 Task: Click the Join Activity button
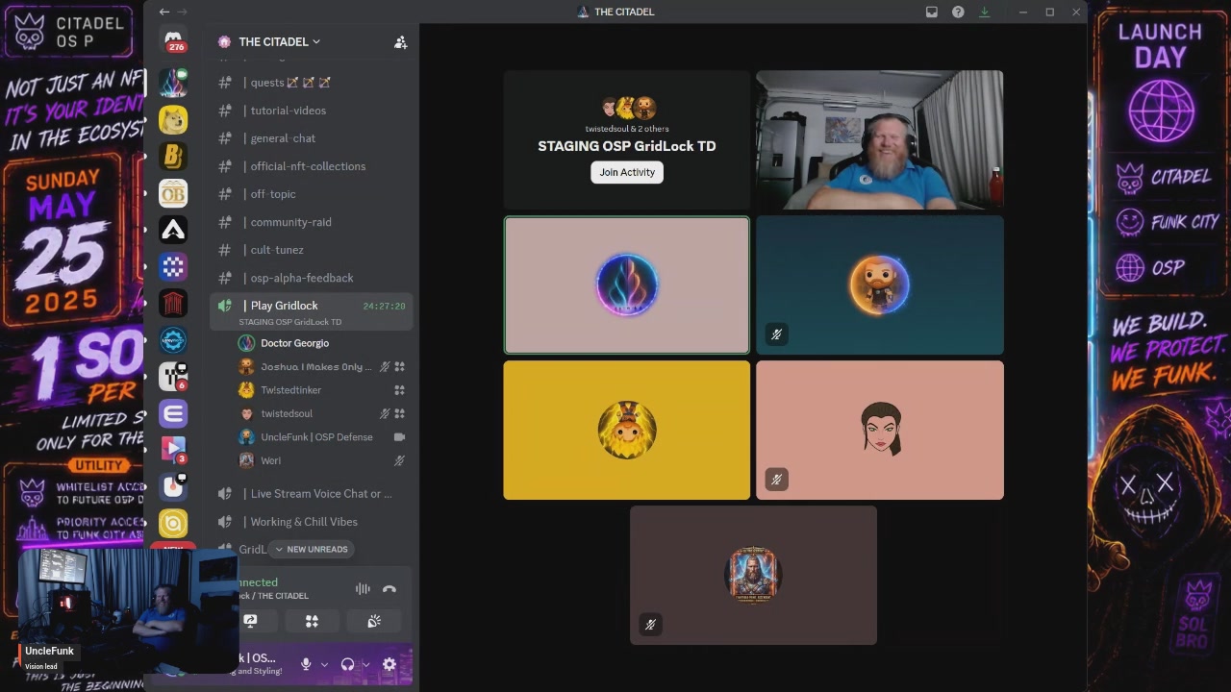coord(627,172)
